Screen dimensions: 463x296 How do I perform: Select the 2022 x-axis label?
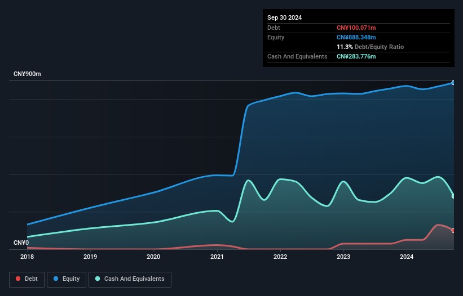(280, 257)
